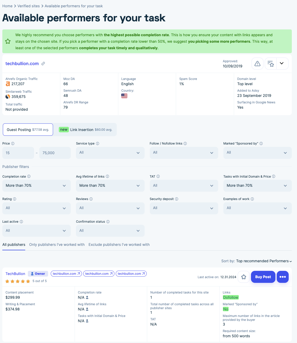
Task: Open the three-dots more options button
Action: pyautogui.click(x=282, y=277)
